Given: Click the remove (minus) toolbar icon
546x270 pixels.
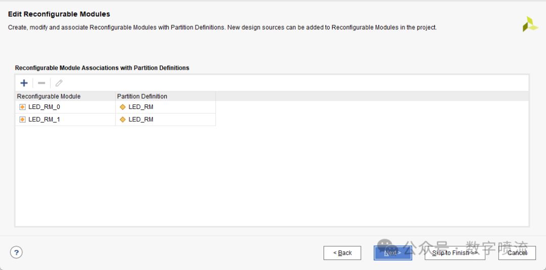Looking at the screenshot, I should pos(41,83).
